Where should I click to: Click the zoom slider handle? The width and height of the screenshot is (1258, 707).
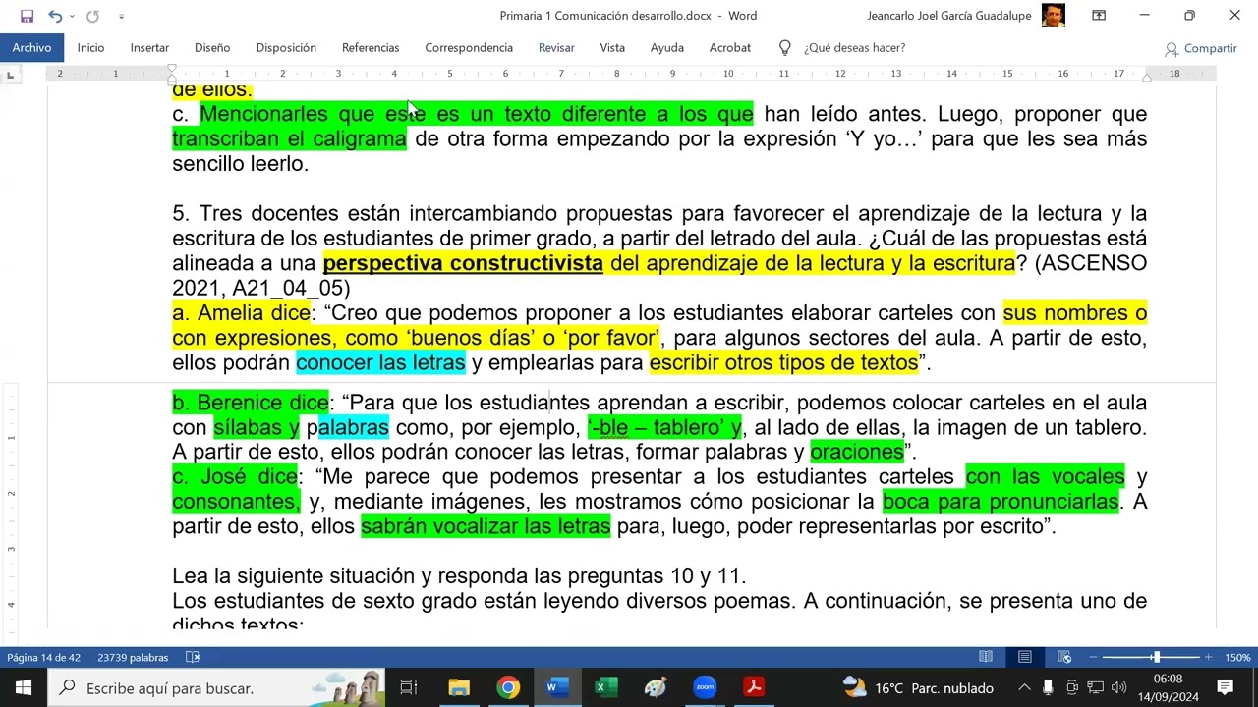click(1157, 657)
